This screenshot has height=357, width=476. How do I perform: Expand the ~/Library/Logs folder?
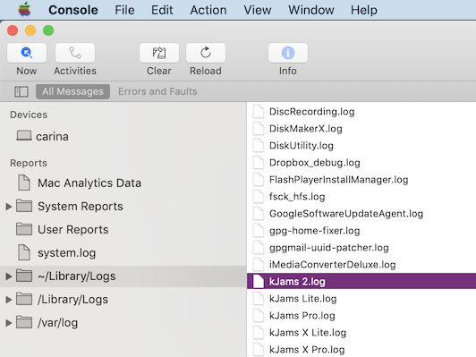point(9,276)
